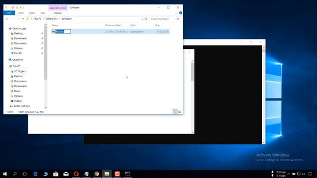Go back with the left arrow button
Viewport: 317px width, 178px height.
pyautogui.click(x=7, y=19)
